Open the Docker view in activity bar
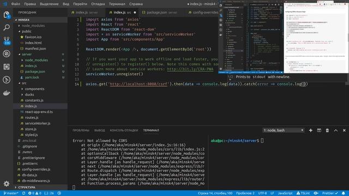This screenshot has height=196, width=349. pos(7,93)
